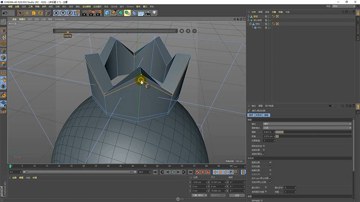This screenshot has width=360, height=202.
Task: Open the Floor environment icon
Action: pyautogui.click(x=141, y=13)
